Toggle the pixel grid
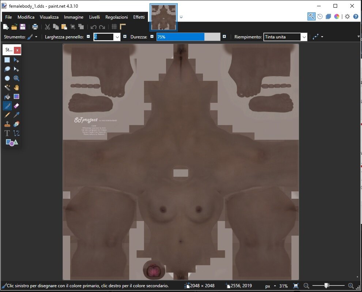This screenshot has height=292, width=362. click(x=114, y=27)
